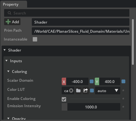Adjust the Emission Intensity slider
The height and width of the screenshot is (121, 136).
(x=91, y=107)
